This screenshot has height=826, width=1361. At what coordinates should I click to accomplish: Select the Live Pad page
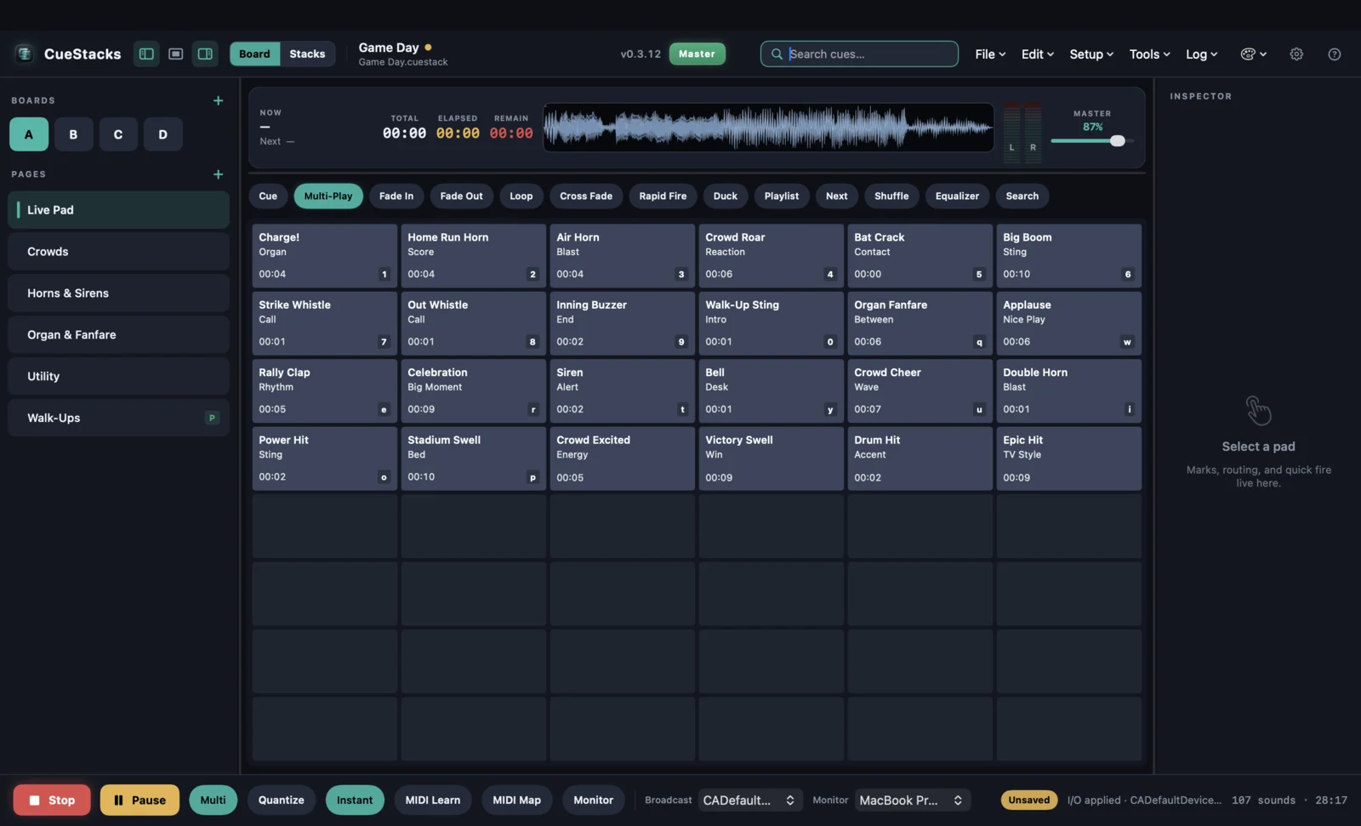[x=118, y=210]
